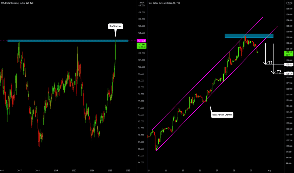Click 104.000 on the 1h price axis
The image size is (294, 173).
[x=289, y=32]
